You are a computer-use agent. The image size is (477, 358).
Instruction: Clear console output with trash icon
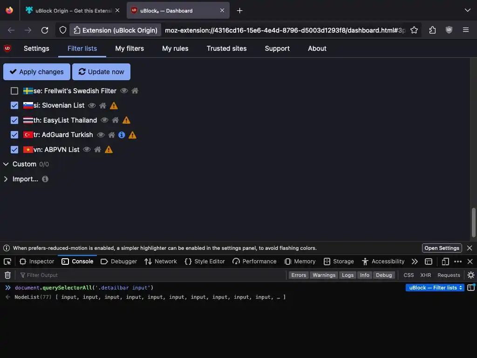tap(7, 275)
